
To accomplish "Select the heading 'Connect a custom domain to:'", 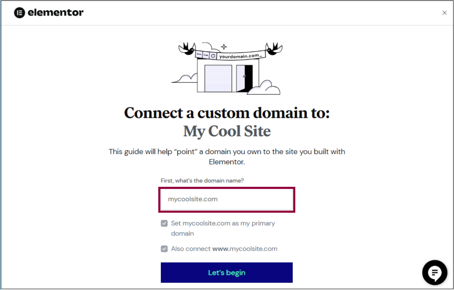I will coord(227,113).
